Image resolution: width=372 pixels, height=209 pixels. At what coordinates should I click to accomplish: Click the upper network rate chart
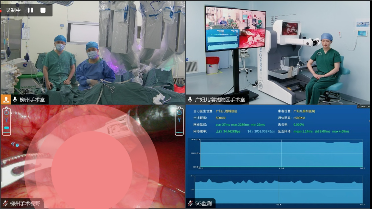tap(281, 153)
